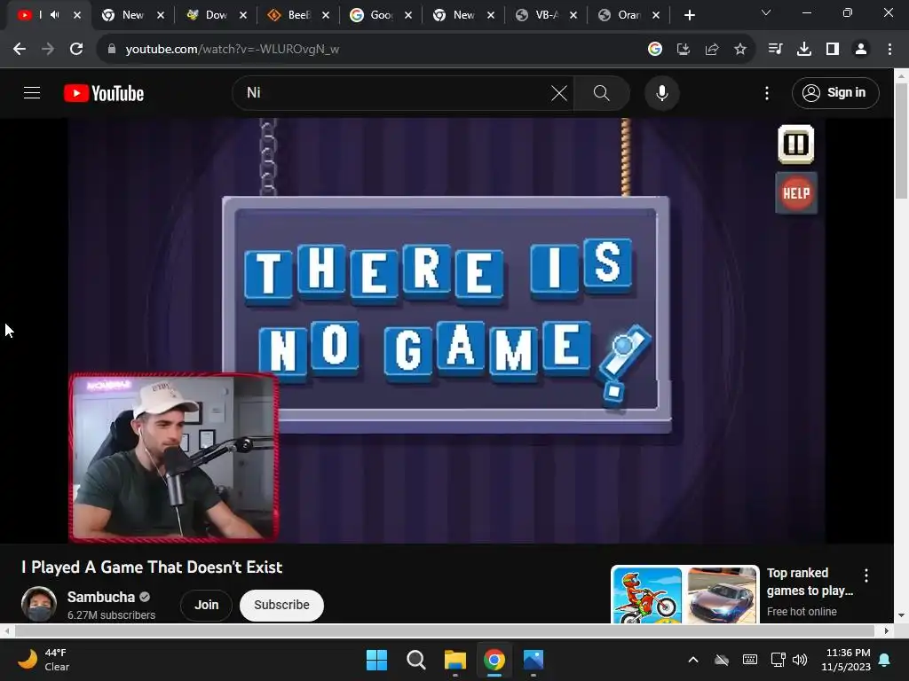
Task: Open the car game ad thumbnail
Action: tap(722, 595)
